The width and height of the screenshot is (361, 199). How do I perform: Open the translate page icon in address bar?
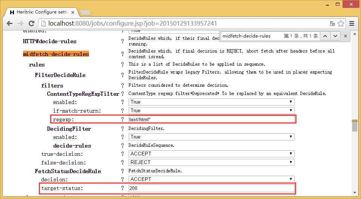[x=332, y=23]
